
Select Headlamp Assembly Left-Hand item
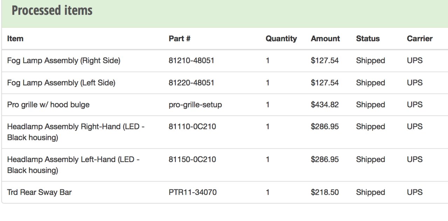tap(73, 165)
